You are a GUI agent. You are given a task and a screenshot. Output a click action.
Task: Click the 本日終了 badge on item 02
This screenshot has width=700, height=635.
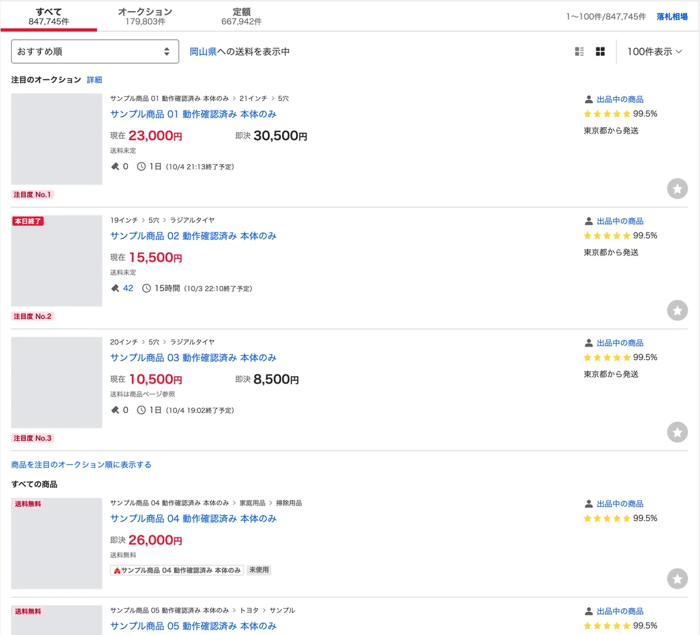tap(27, 221)
